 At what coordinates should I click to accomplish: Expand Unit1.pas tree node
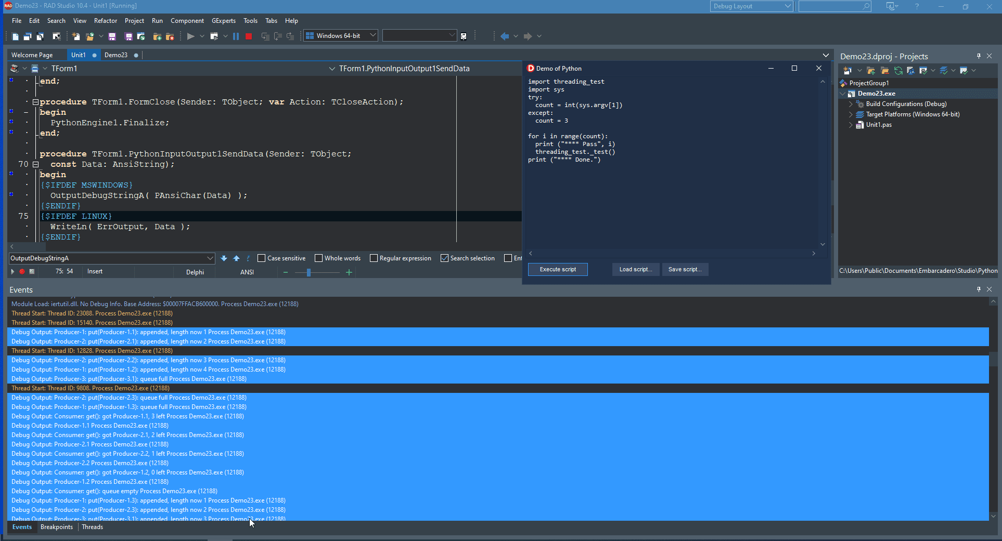tap(851, 125)
